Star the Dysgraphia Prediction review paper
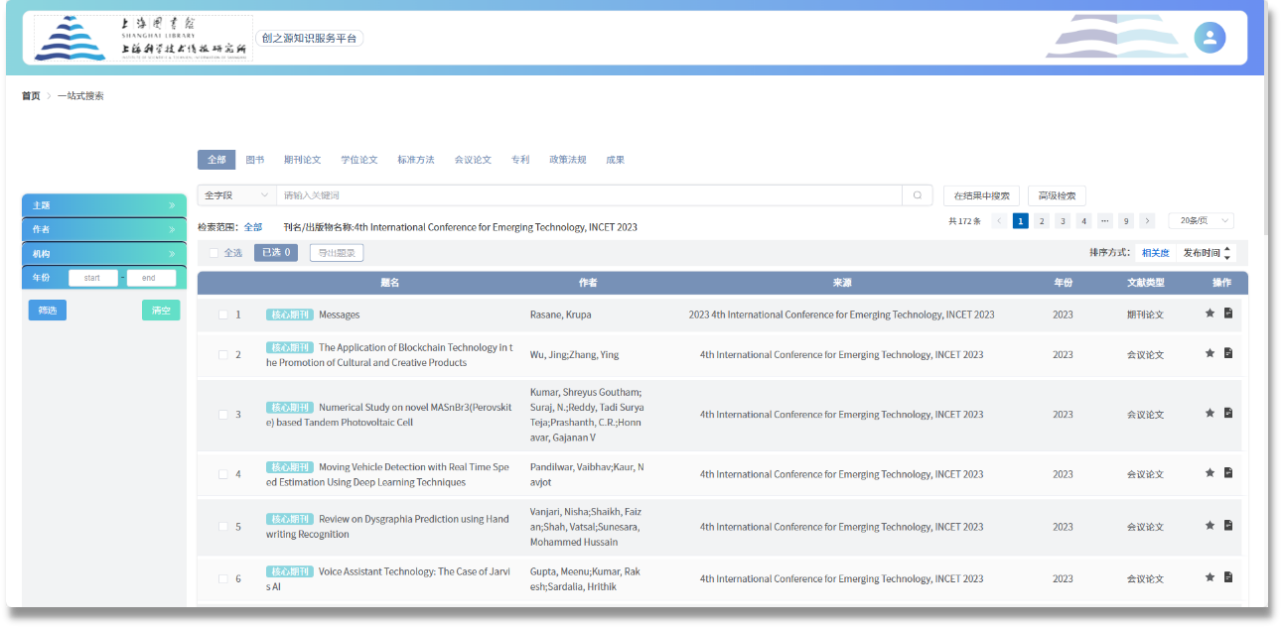The width and height of the screenshot is (1283, 628). [x=1210, y=526]
